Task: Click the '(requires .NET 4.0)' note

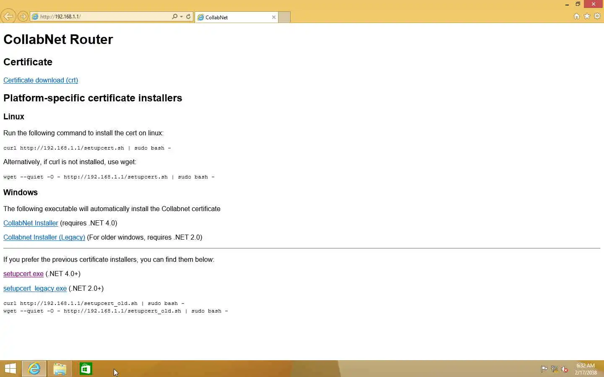Action: (89, 223)
